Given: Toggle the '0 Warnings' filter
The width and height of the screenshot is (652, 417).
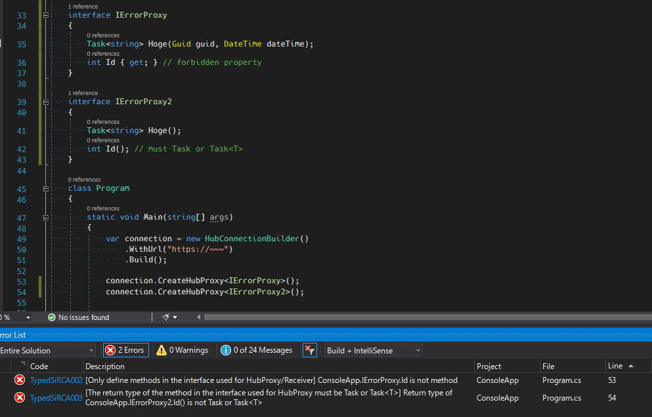Looking at the screenshot, I should [x=182, y=350].
